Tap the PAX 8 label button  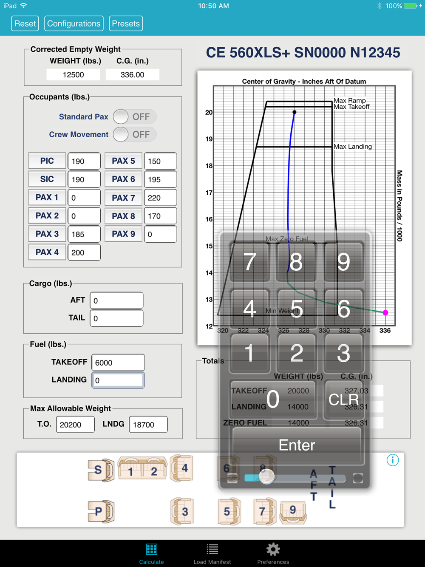pyautogui.click(x=123, y=216)
